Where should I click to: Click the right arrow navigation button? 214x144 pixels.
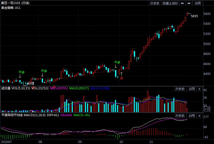189,3
